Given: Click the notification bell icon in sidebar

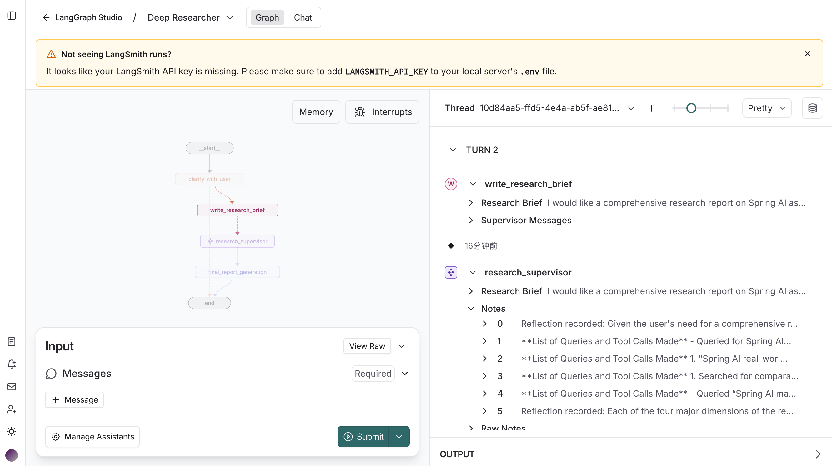Looking at the screenshot, I should pos(12,364).
